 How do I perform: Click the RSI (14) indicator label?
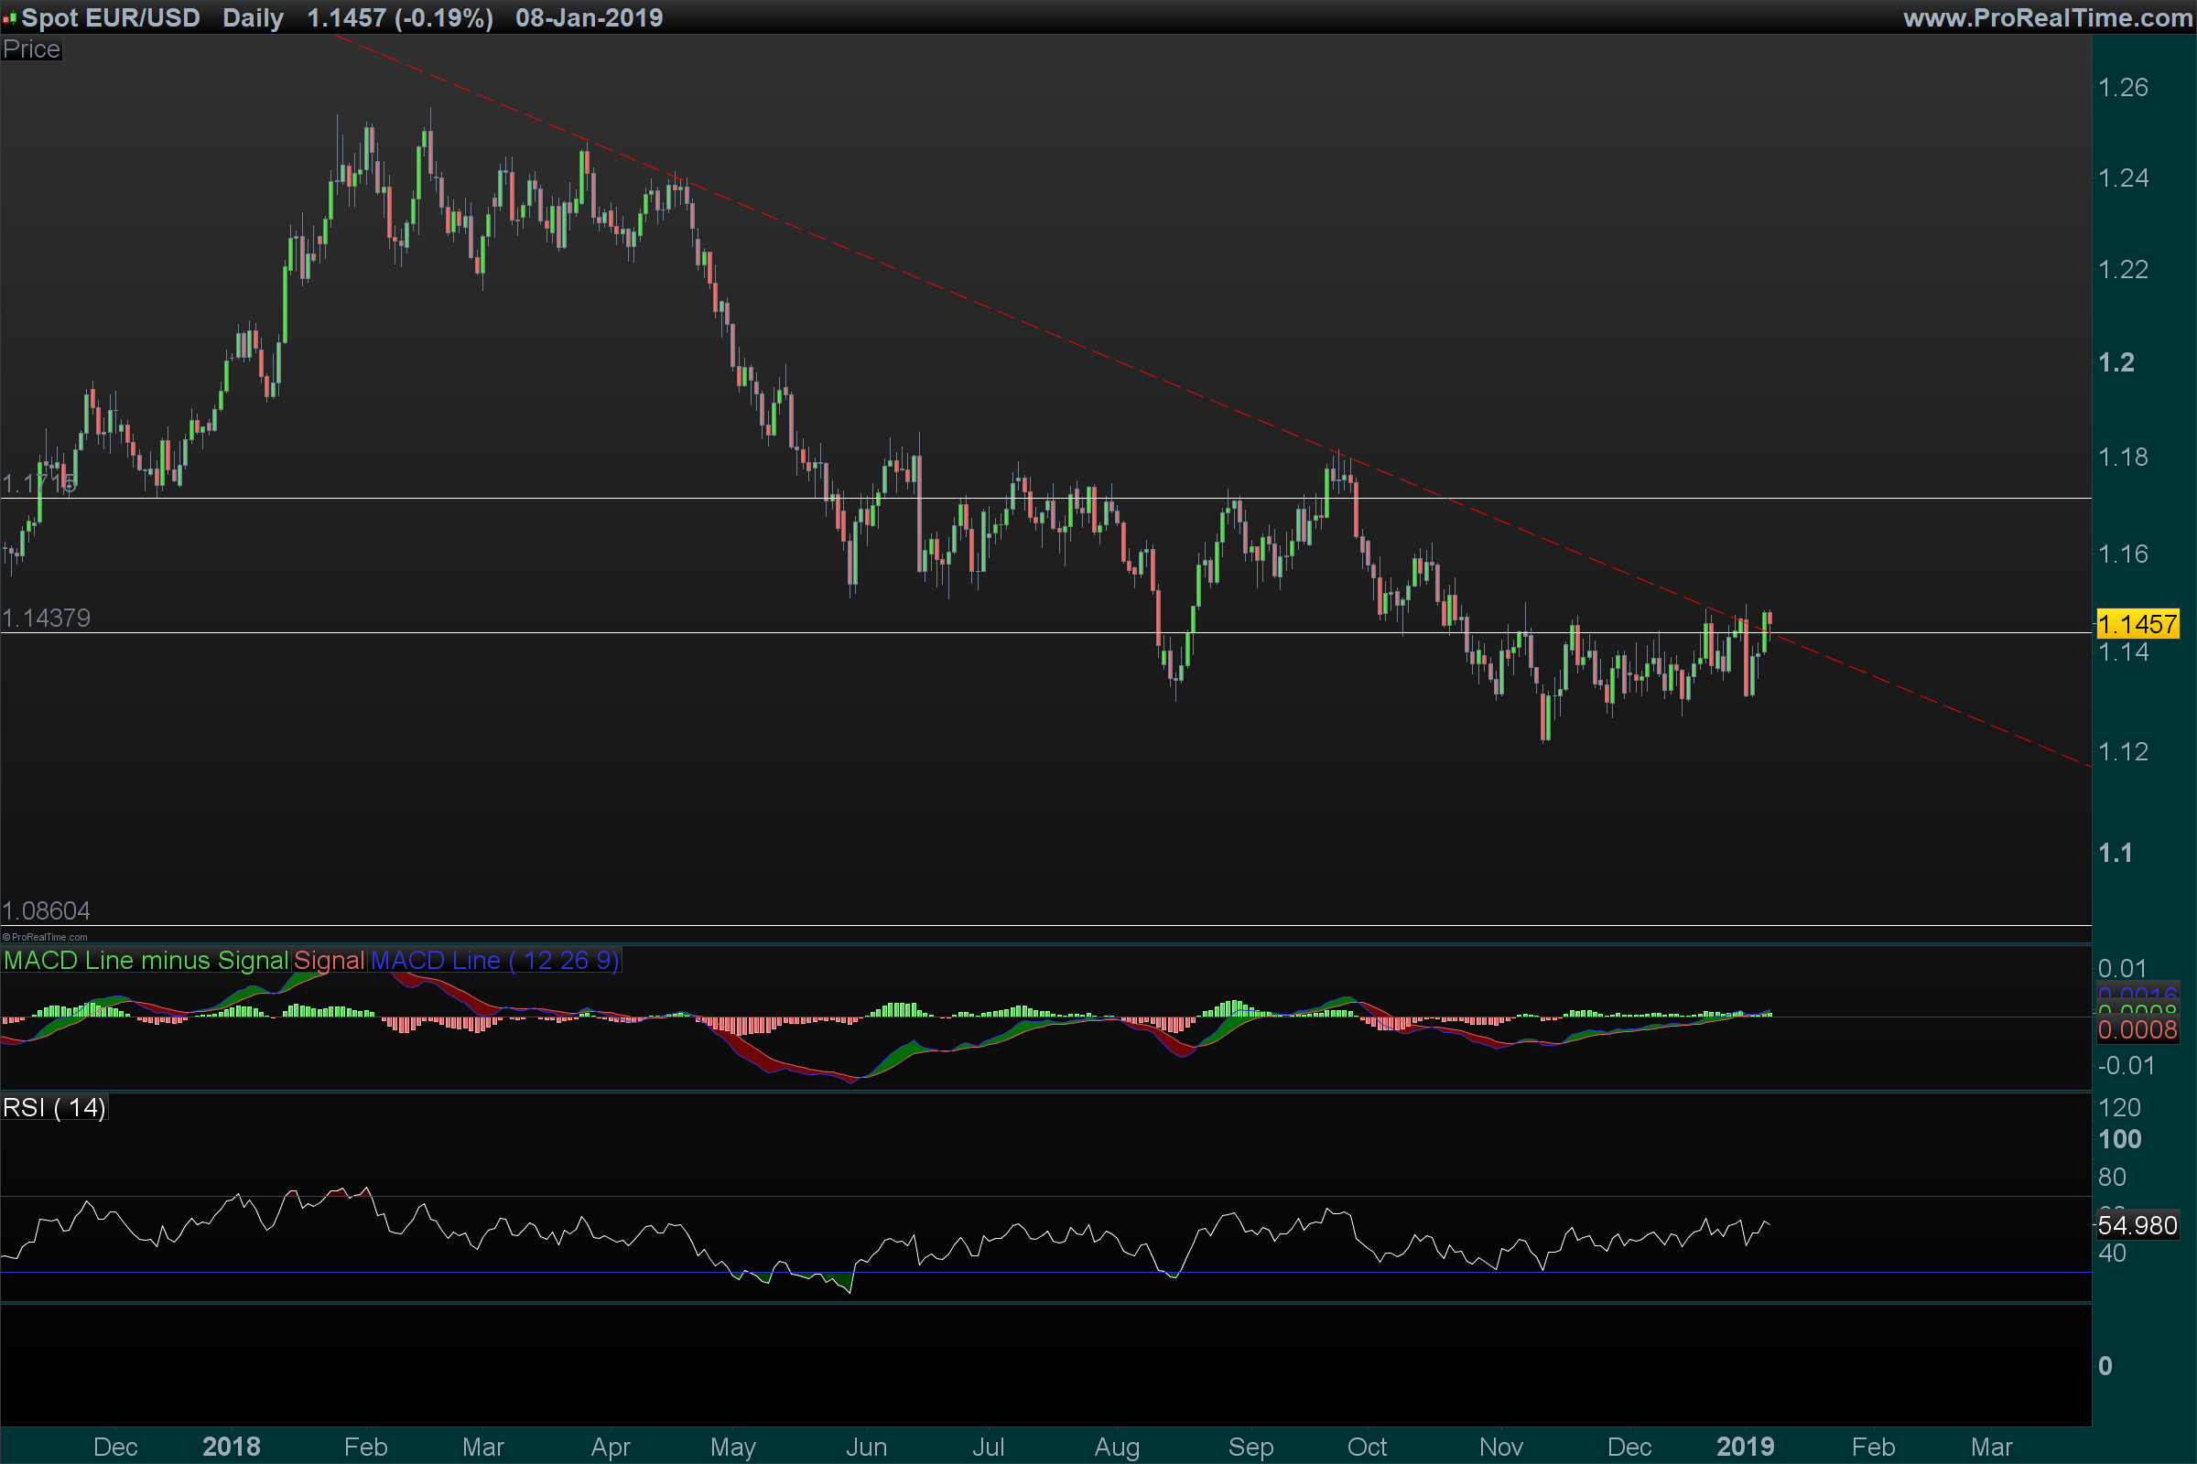point(54,1107)
